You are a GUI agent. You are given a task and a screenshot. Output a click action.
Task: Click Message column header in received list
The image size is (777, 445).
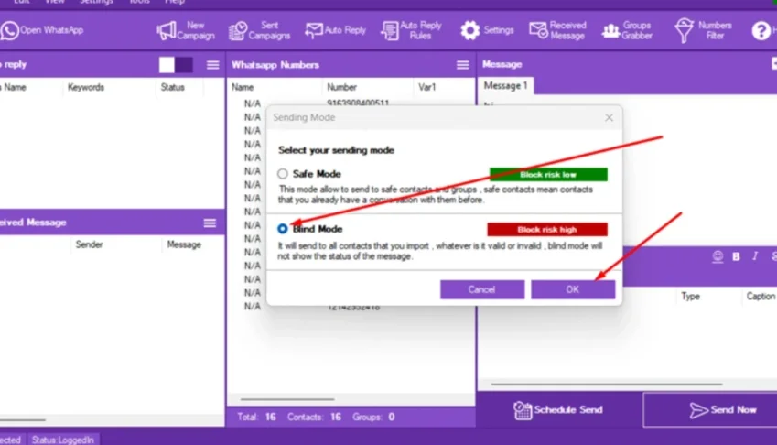coord(184,244)
